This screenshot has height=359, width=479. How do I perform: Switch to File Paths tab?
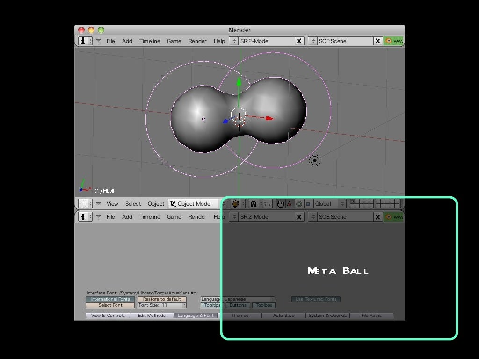[x=371, y=316]
